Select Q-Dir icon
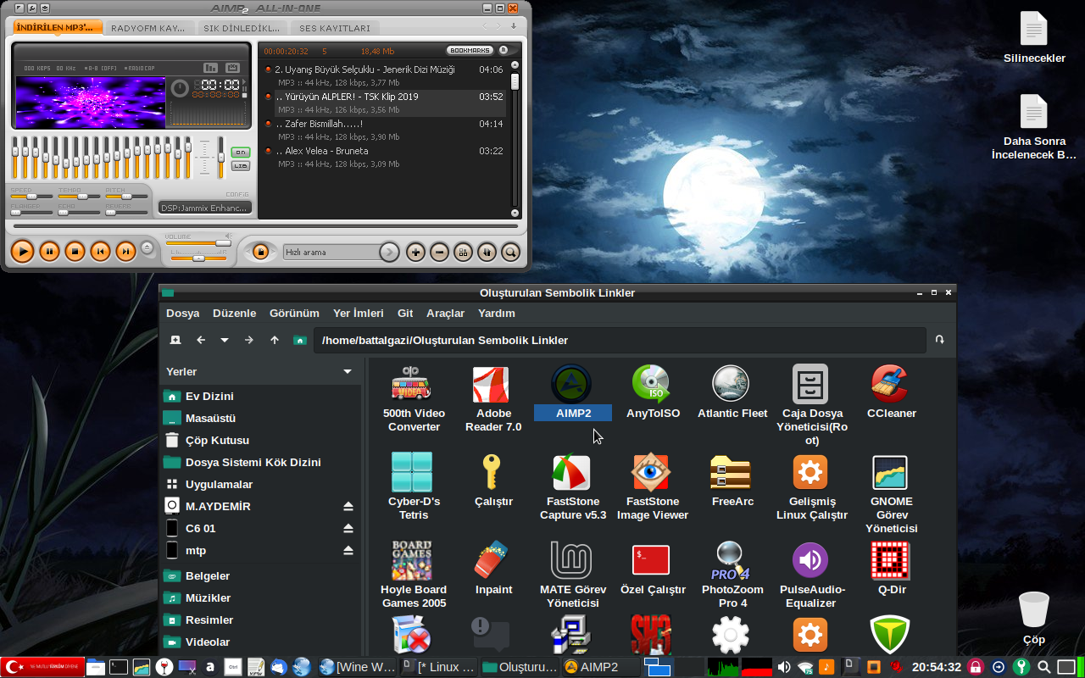Screen dimensions: 1085x678 [891, 569]
